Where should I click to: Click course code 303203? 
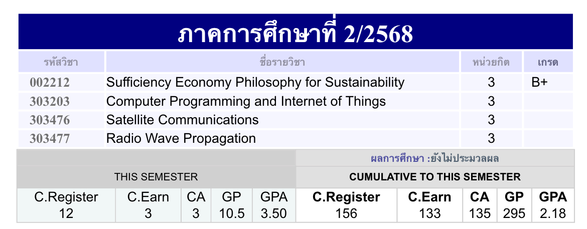[x=50, y=102]
